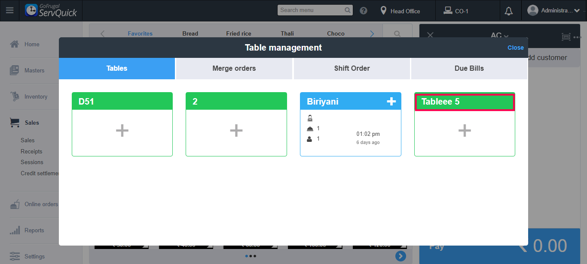
Task: Select the Tableee 5 table header
Action: click(465, 102)
